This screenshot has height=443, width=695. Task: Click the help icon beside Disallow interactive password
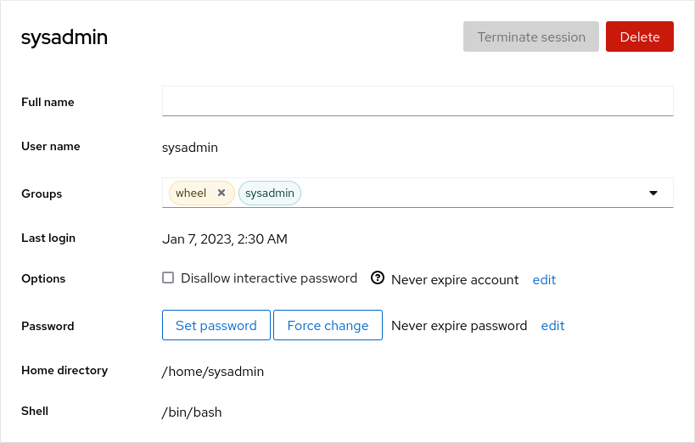tap(378, 278)
